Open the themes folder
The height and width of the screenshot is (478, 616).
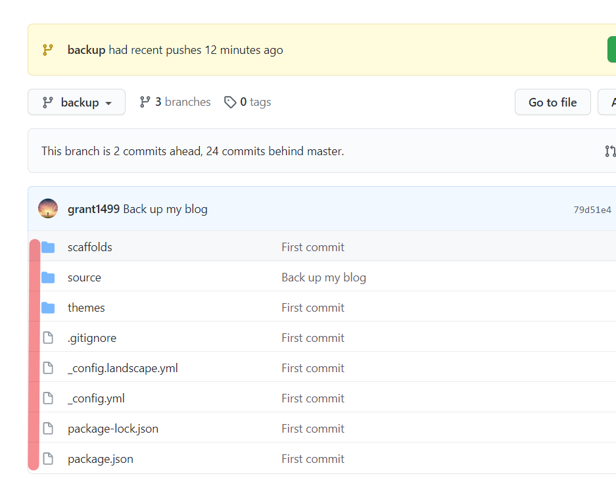[86, 308]
